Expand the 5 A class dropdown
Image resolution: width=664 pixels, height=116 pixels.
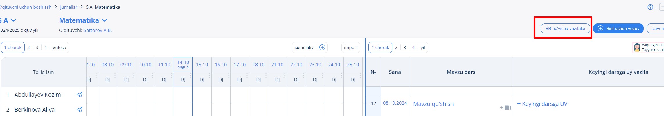(13, 20)
